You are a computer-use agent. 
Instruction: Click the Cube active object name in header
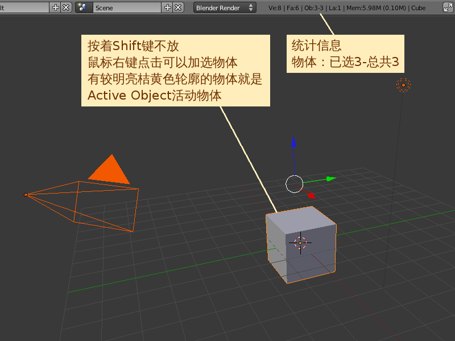click(418, 8)
